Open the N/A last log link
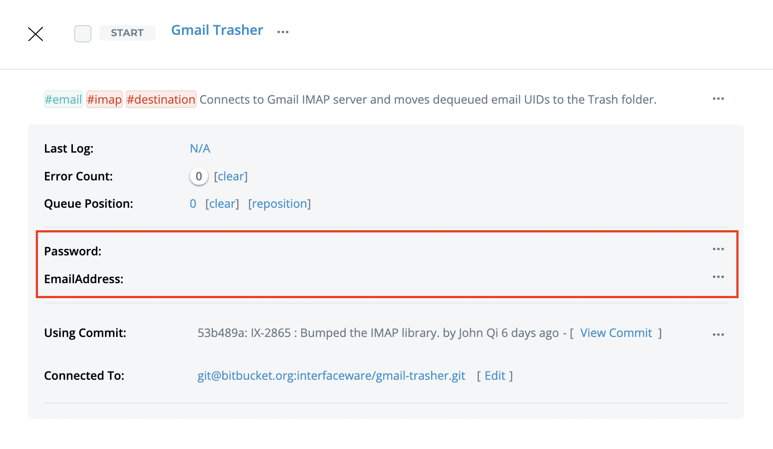The width and height of the screenshot is (773, 449). (x=200, y=149)
